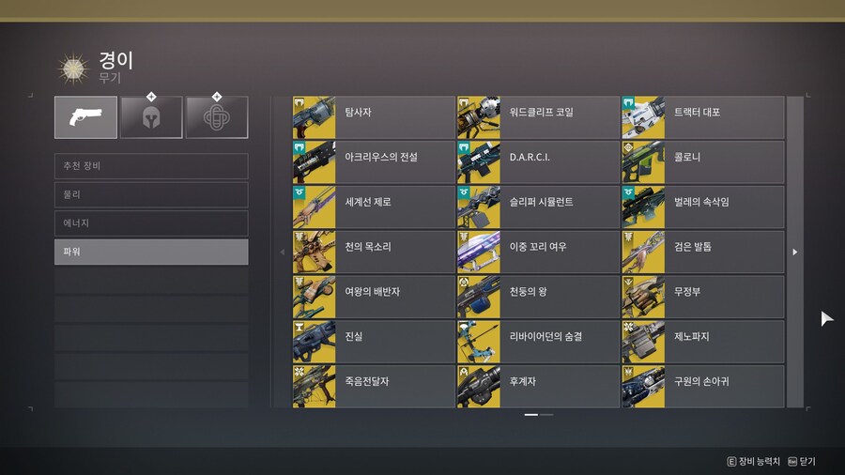Open the 추천 장비 filter

click(x=151, y=166)
